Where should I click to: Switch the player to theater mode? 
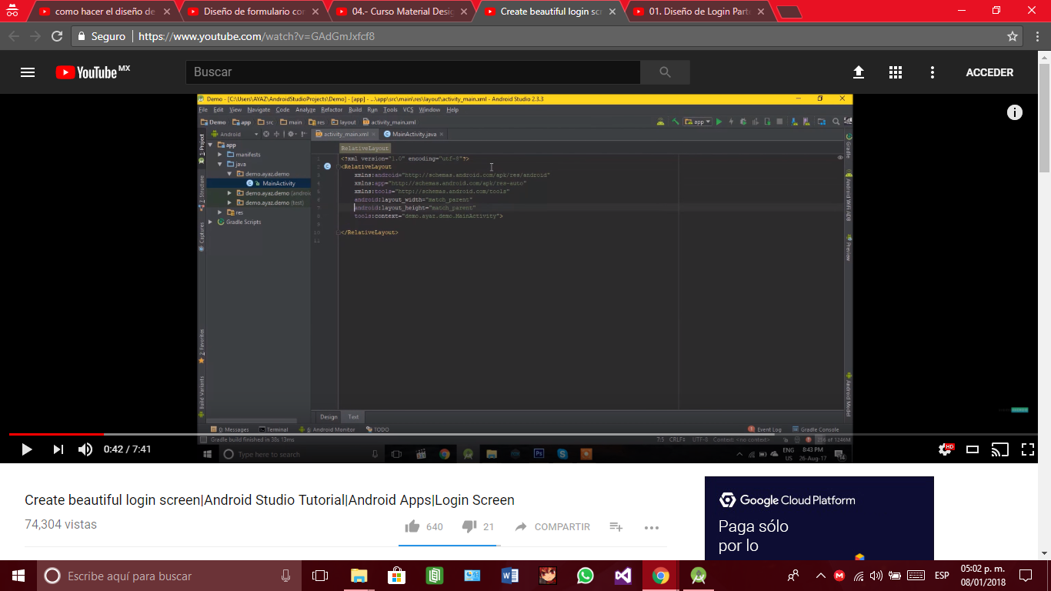(x=973, y=449)
